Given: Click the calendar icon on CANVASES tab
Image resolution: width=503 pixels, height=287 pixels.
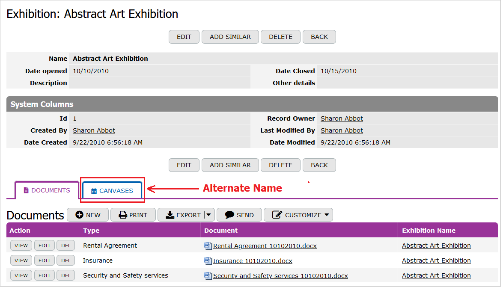Looking at the screenshot, I should (x=94, y=191).
